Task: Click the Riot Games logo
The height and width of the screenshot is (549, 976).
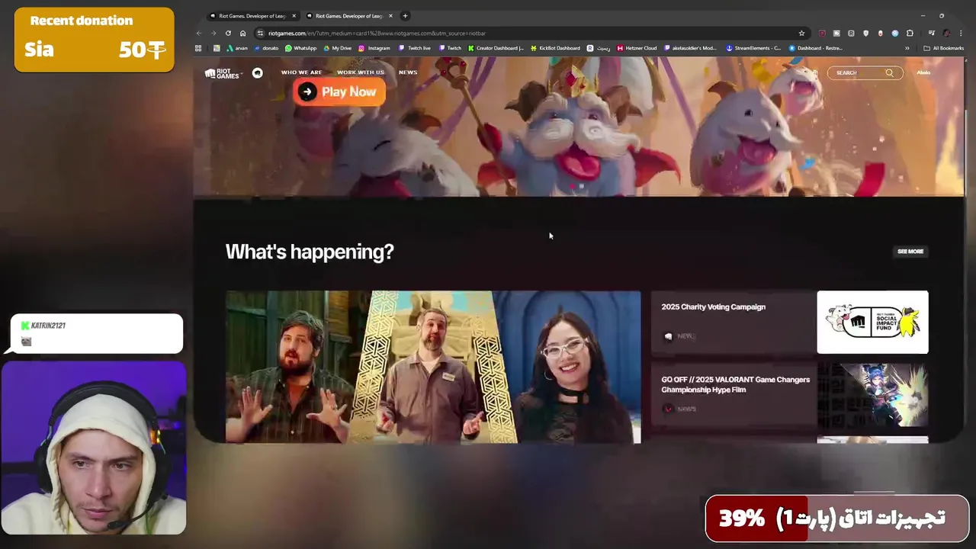Action: (x=220, y=73)
